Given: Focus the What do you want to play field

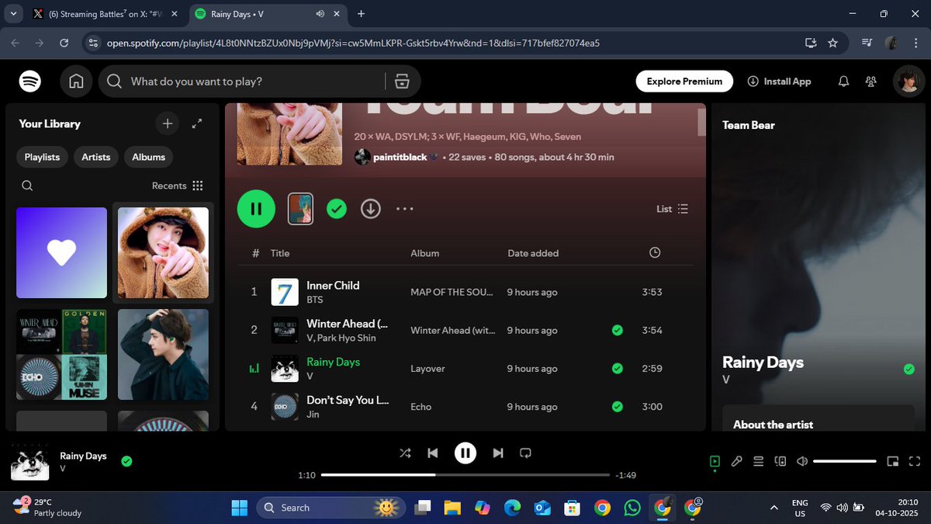Looking at the screenshot, I should click(254, 82).
